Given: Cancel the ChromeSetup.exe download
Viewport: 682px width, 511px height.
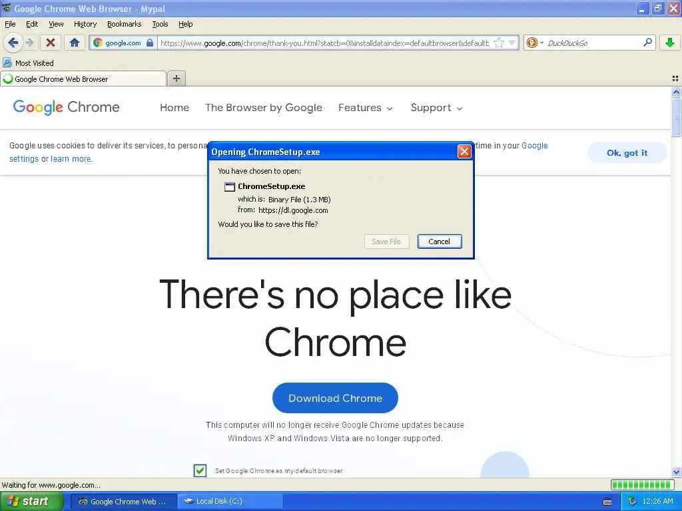Looking at the screenshot, I should pyautogui.click(x=440, y=242).
